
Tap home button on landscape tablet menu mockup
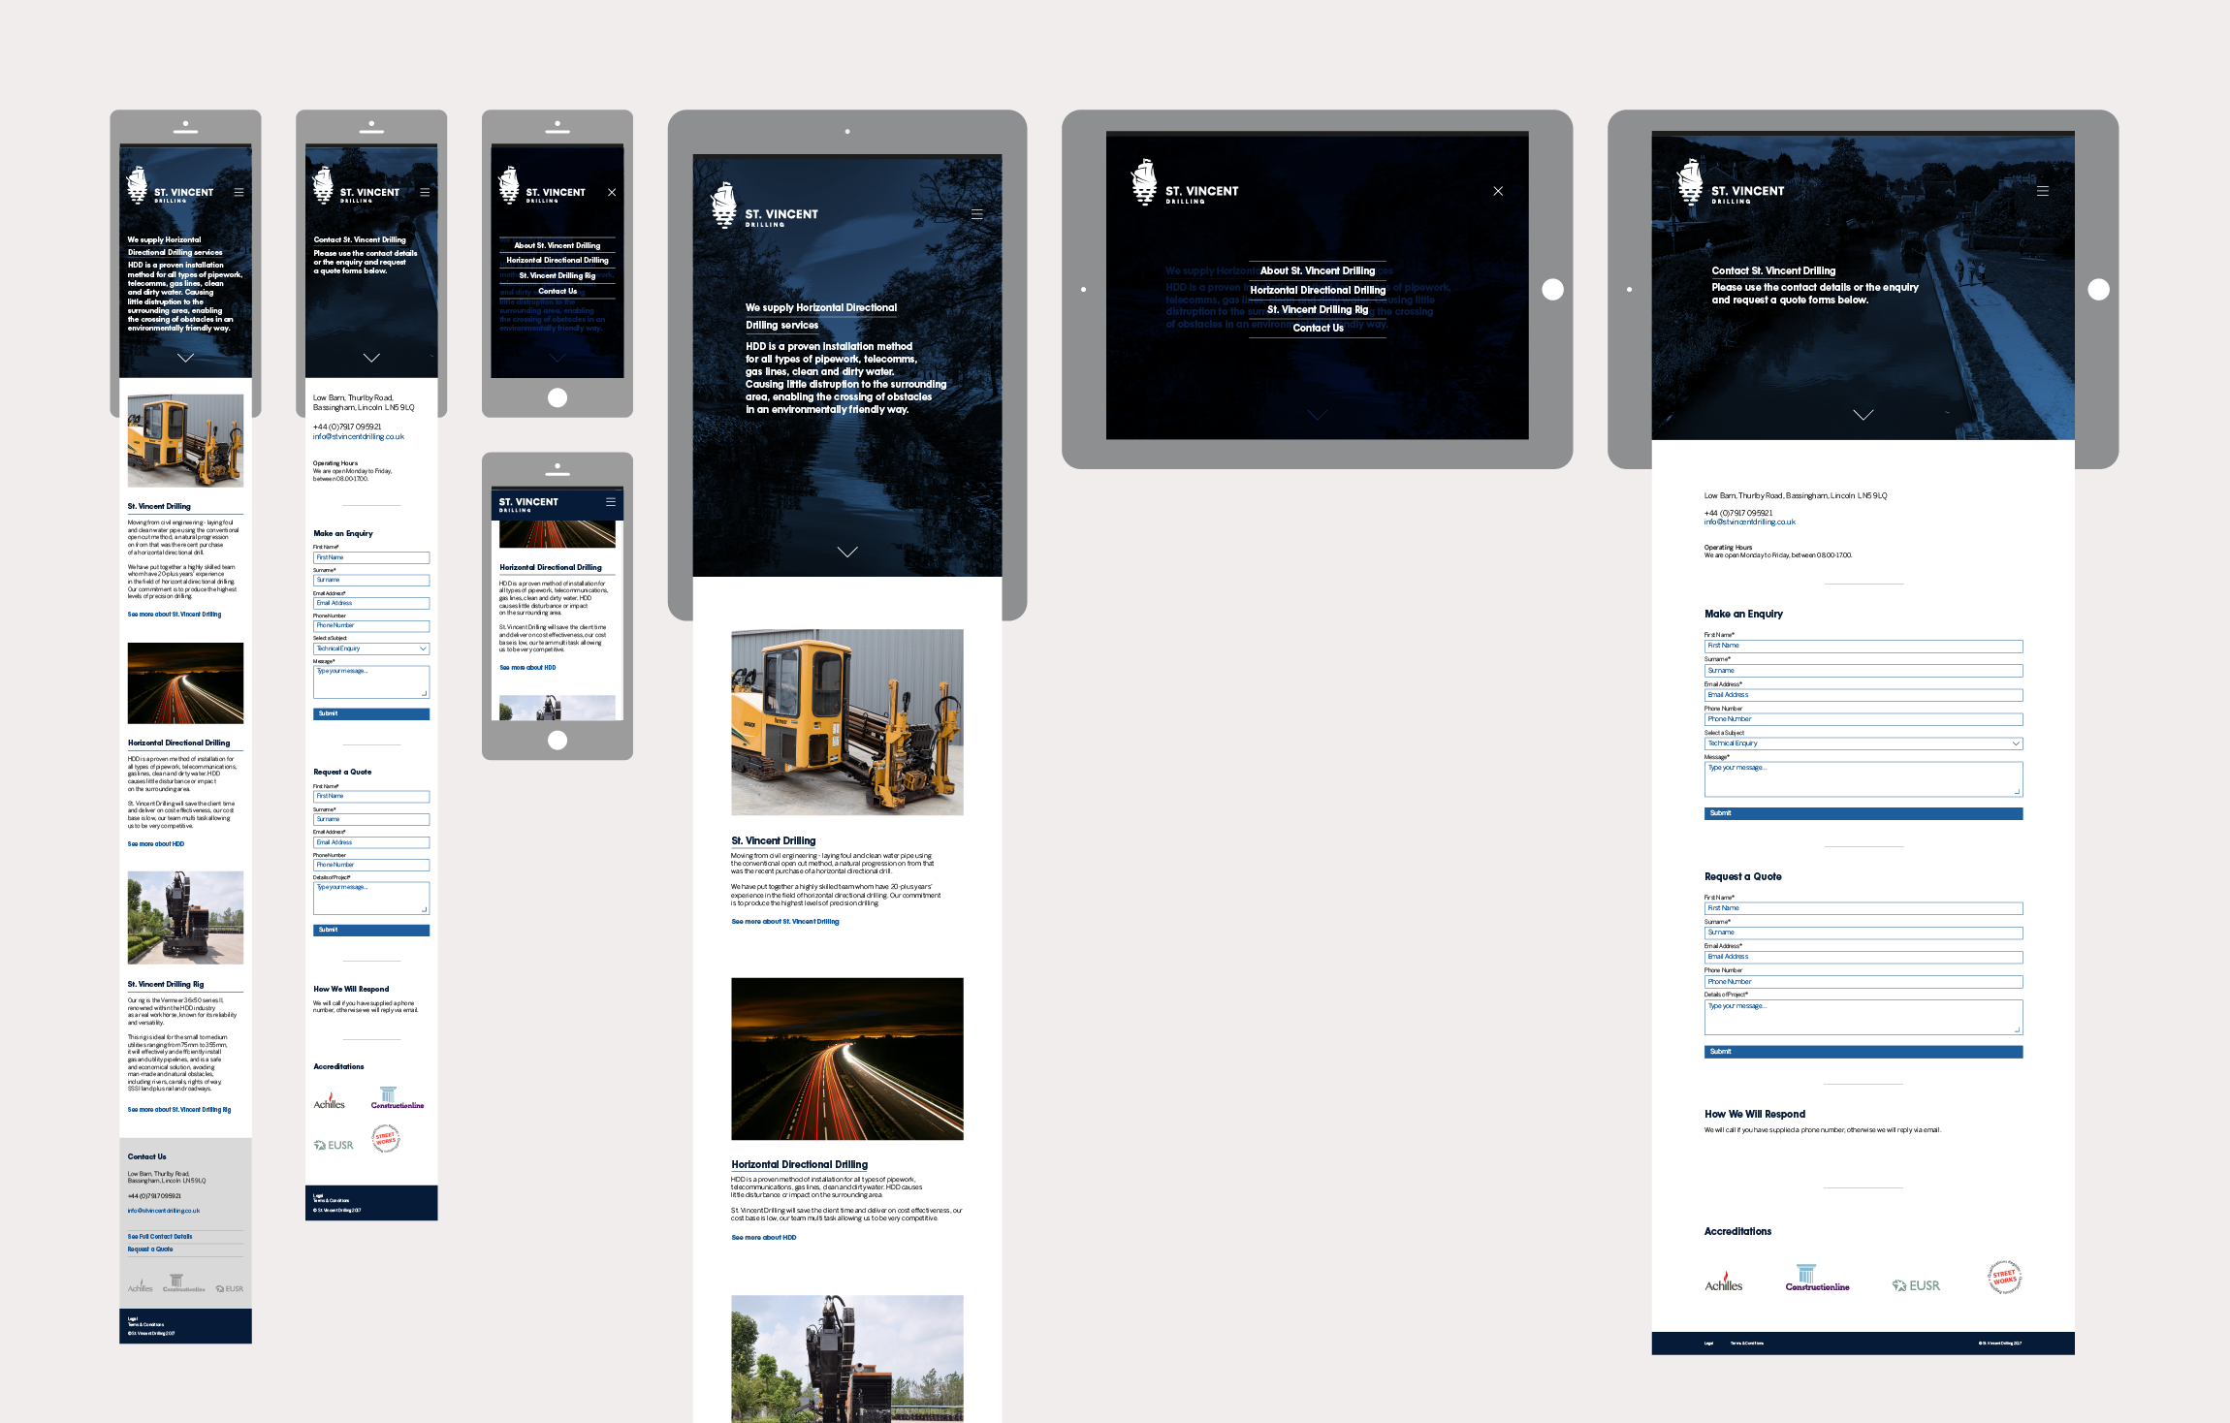[x=1553, y=289]
